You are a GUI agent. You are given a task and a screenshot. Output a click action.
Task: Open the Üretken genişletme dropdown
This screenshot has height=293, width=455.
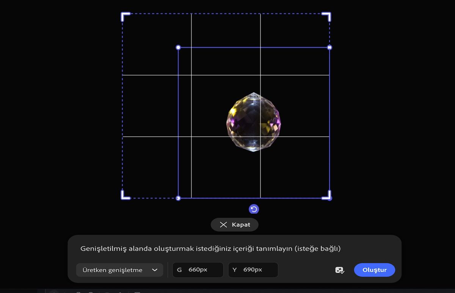(x=119, y=270)
